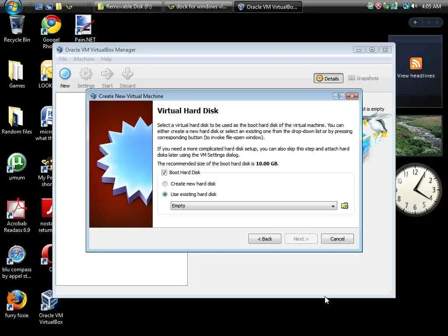Click the 4:05 AM taskbar clock
This screenshot has width=448, height=336.
pos(431,6)
